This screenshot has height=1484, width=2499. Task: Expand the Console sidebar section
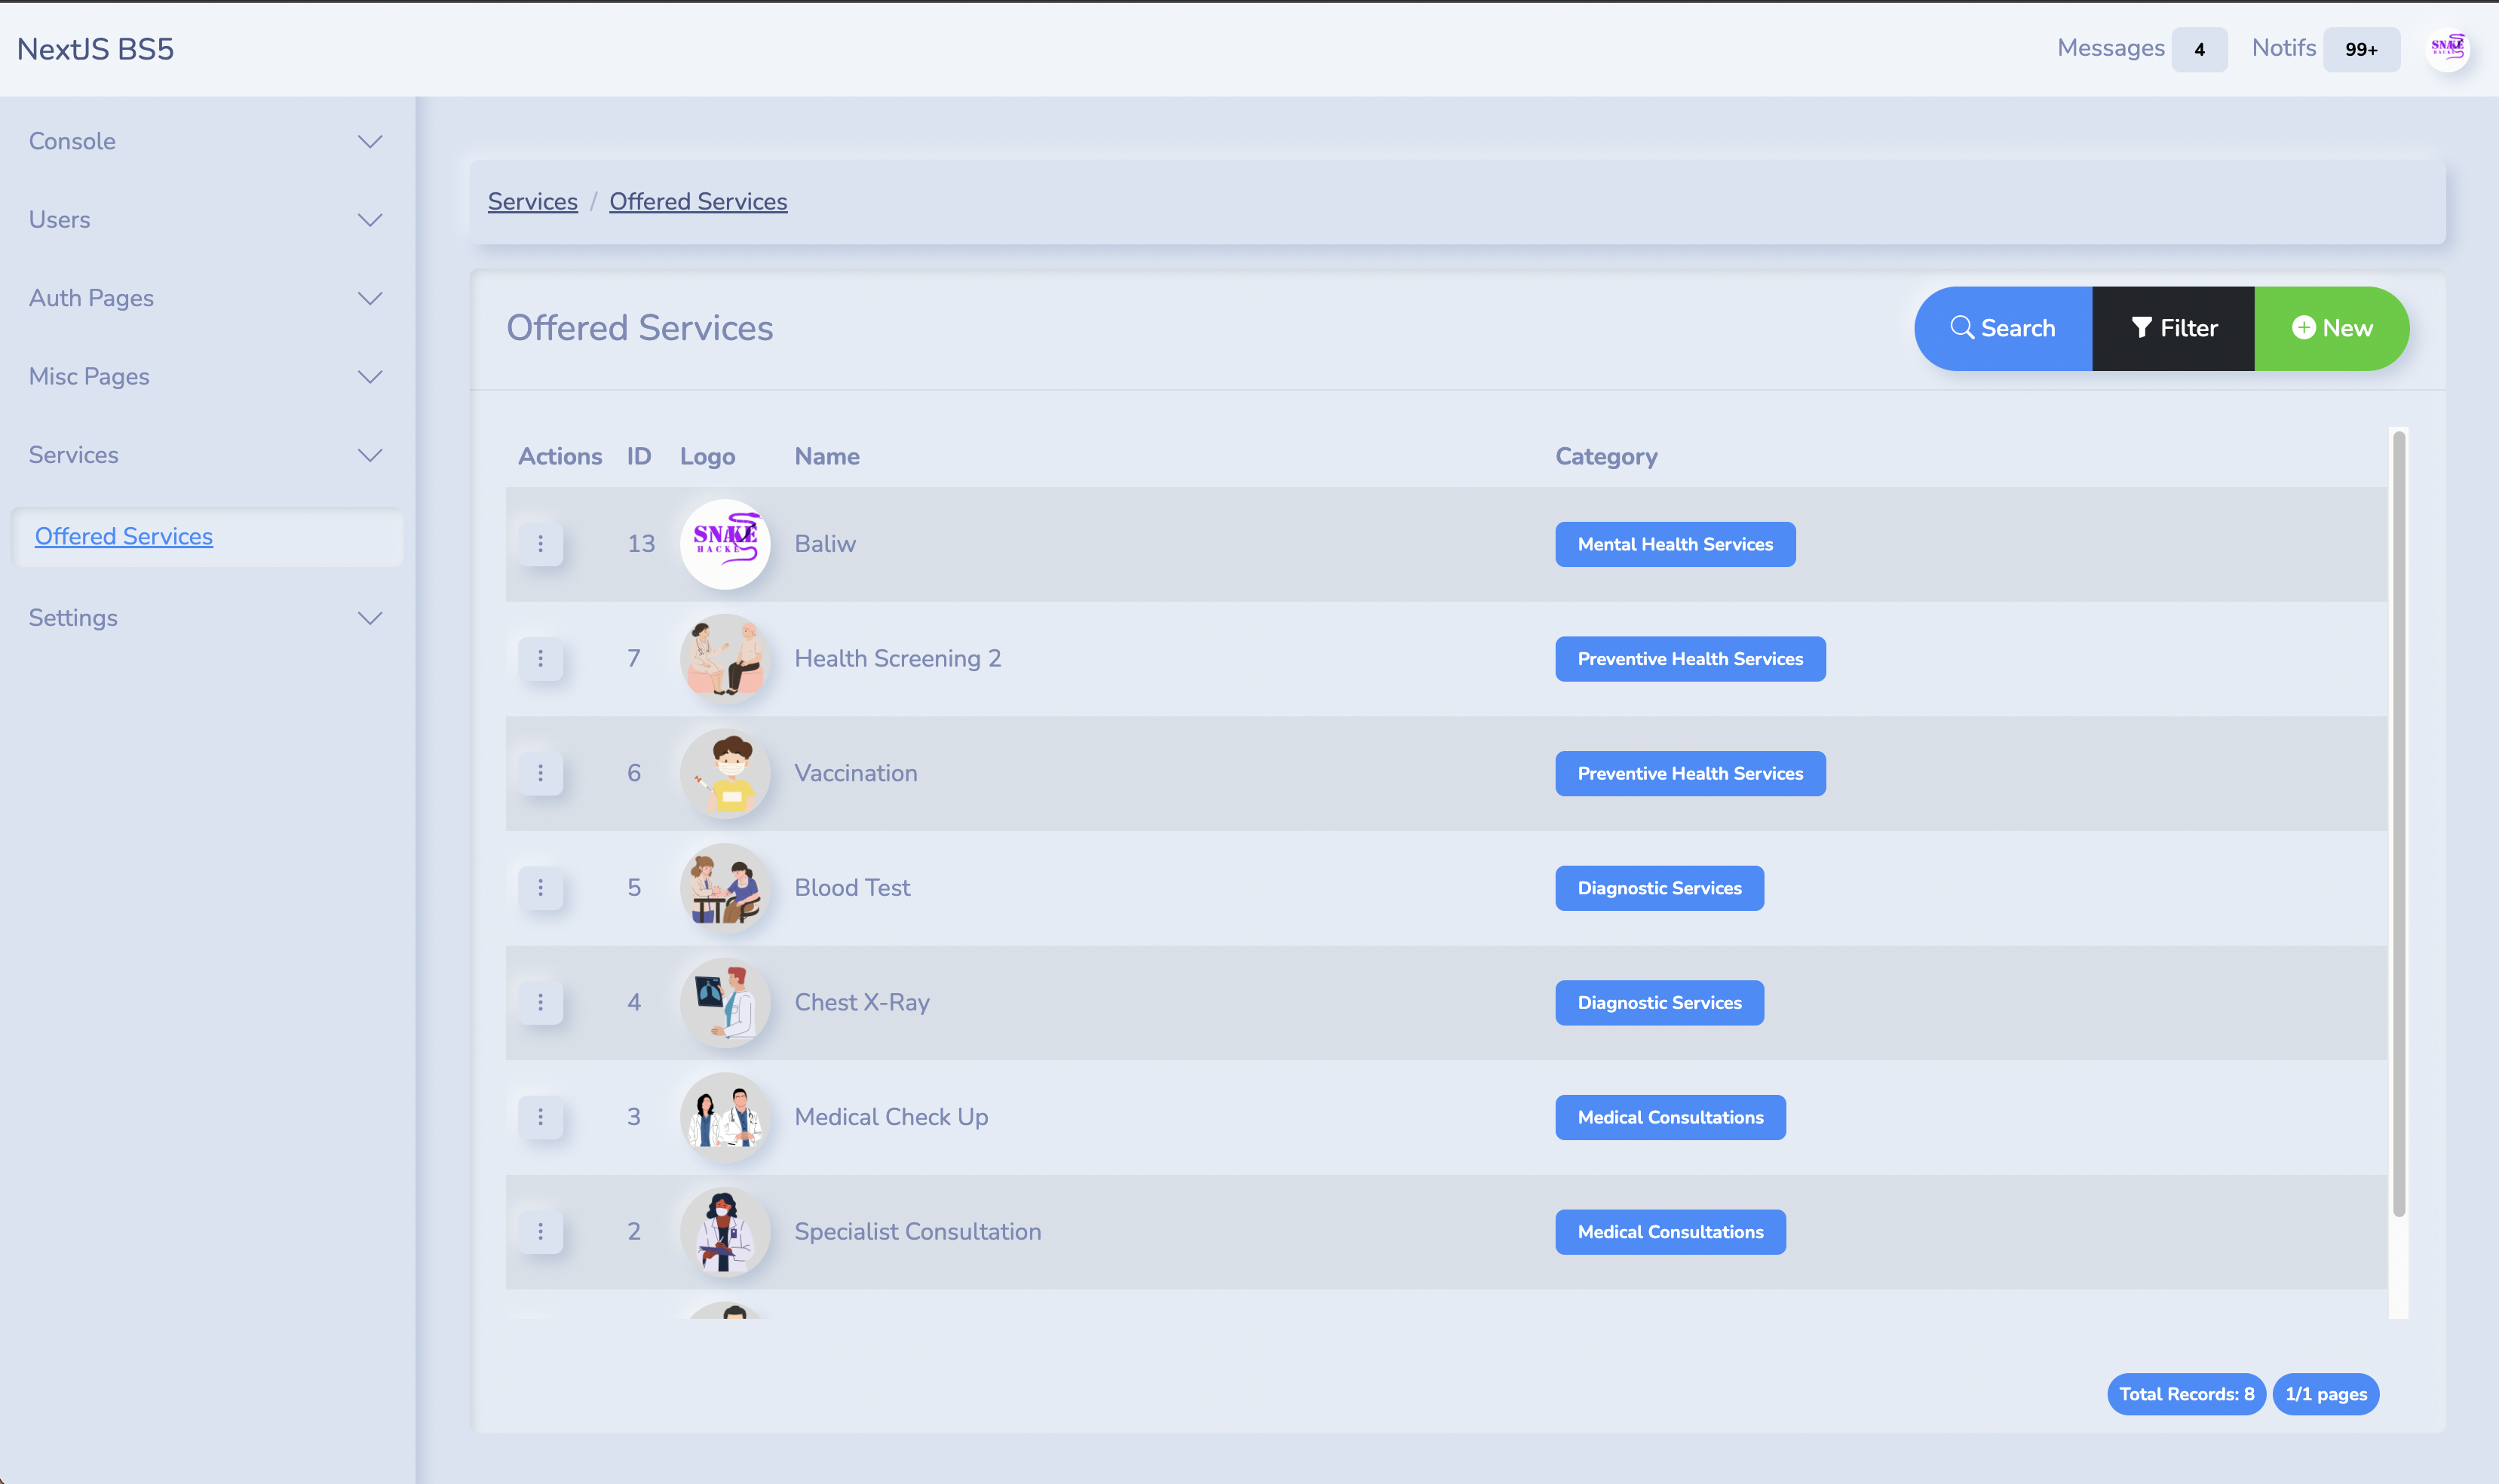(370, 142)
